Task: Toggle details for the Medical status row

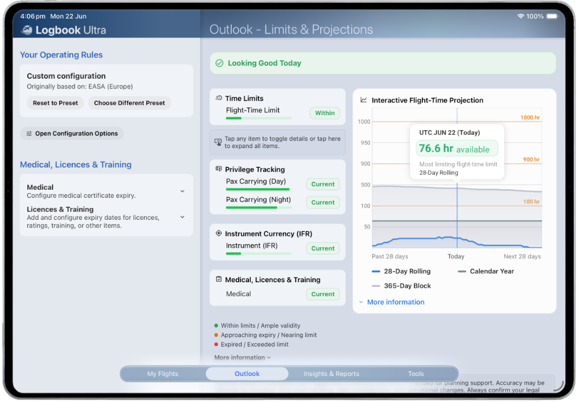Action: click(x=277, y=294)
